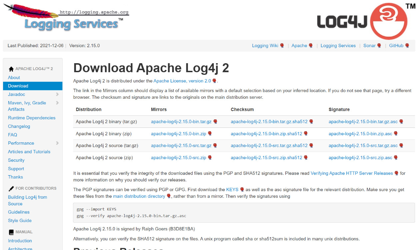This screenshot has width=416, height=250.
Task: Click the external icon after bin.zip.asc signature
Action: tap(396, 134)
